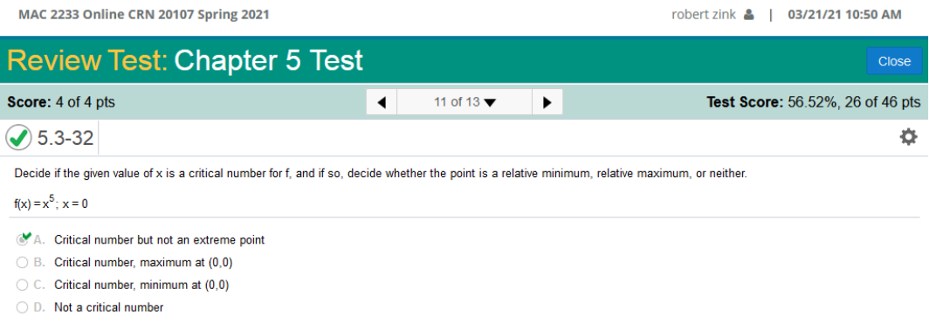
Task: Click the question number 5.3-32 label
Action: [65, 138]
